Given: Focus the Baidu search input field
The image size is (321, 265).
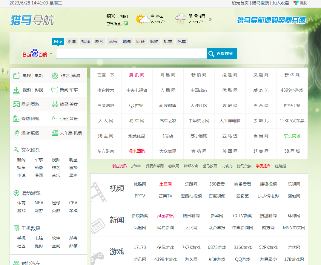Looking at the screenshot, I should pyautogui.click(x=131, y=53).
